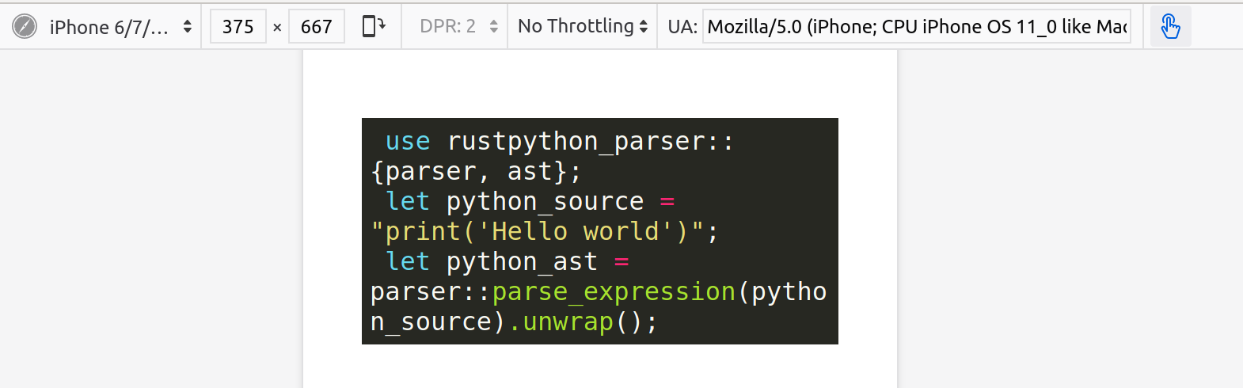The height and width of the screenshot is (388, 1243).
Task: Click 'python_source' variable name in code
Action: (x=545, y=201)
